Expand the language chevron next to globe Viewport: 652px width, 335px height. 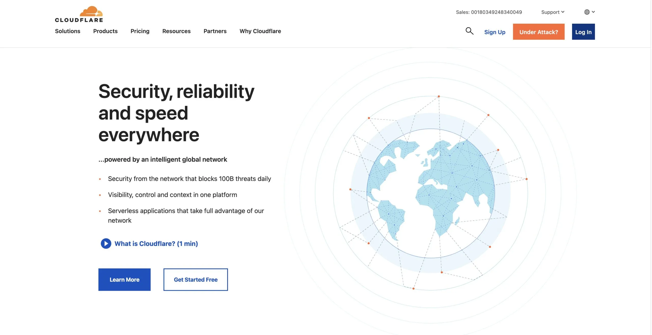(593, 12)
